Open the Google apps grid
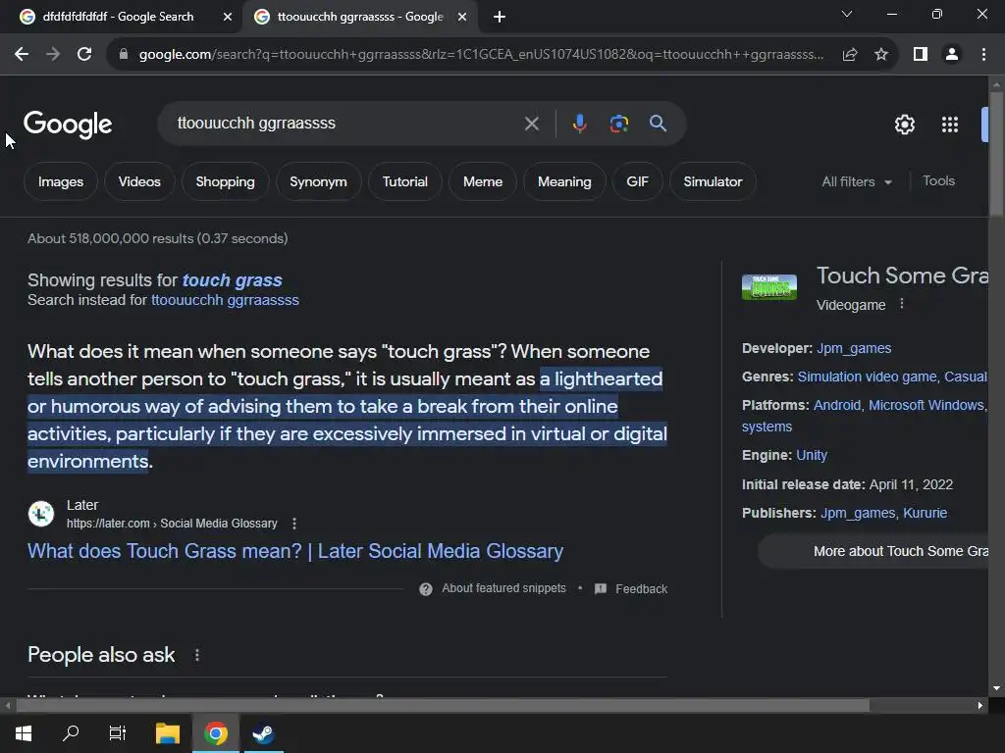Viewport: 1005px width, 753px height. pyautogui.click(x=950, y=125)
